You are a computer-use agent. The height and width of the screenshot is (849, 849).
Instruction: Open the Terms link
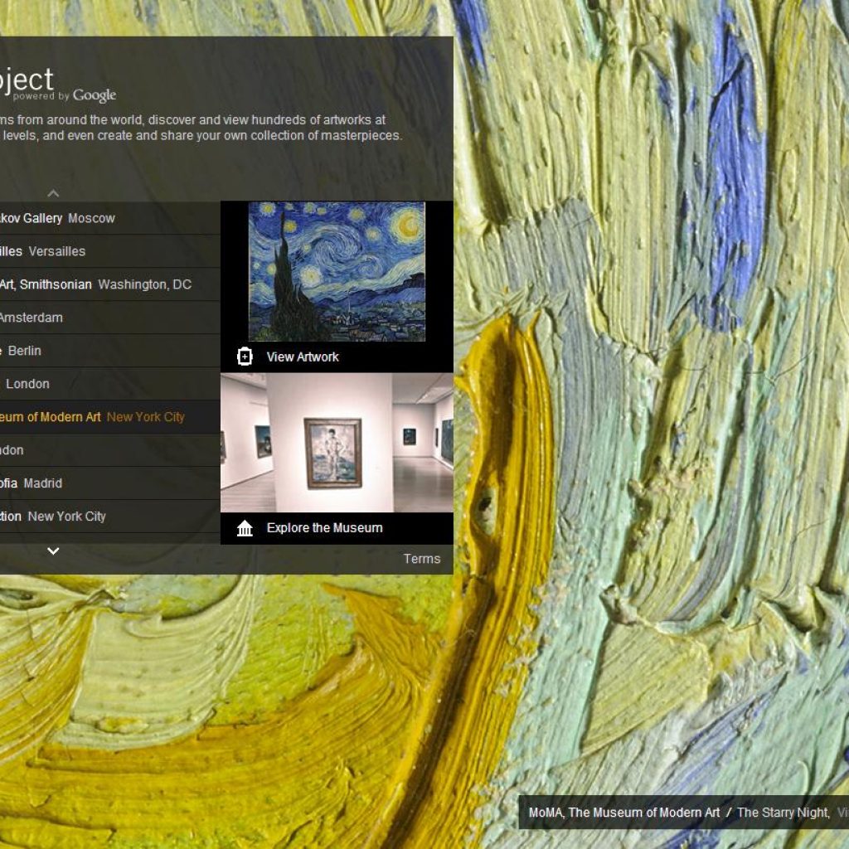pyautogui.click(x=421, y=559)
